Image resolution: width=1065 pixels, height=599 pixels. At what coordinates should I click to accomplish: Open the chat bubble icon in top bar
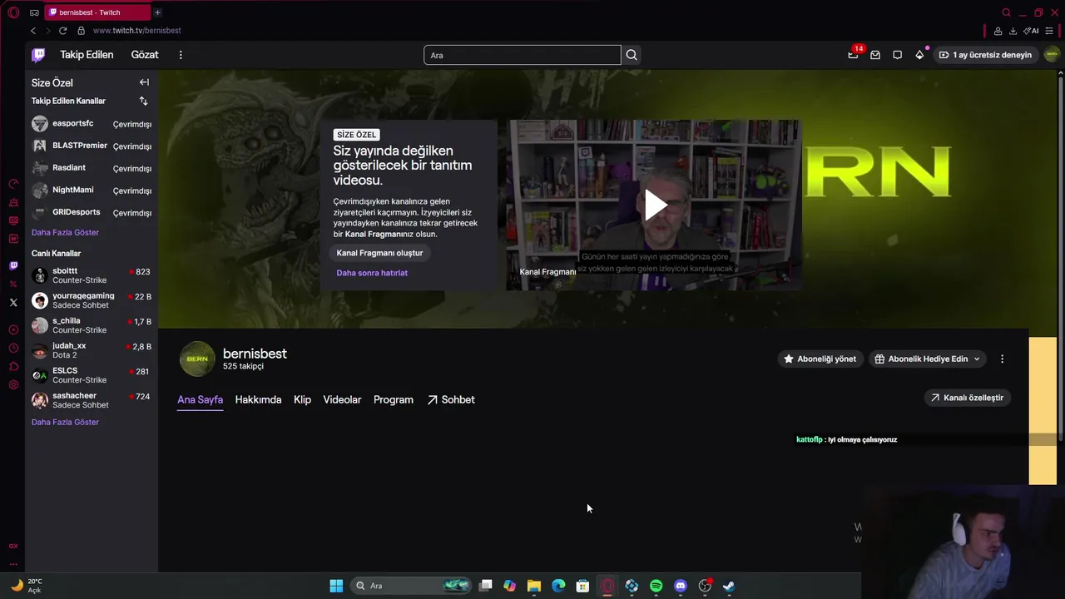click(x=897, y=55)
